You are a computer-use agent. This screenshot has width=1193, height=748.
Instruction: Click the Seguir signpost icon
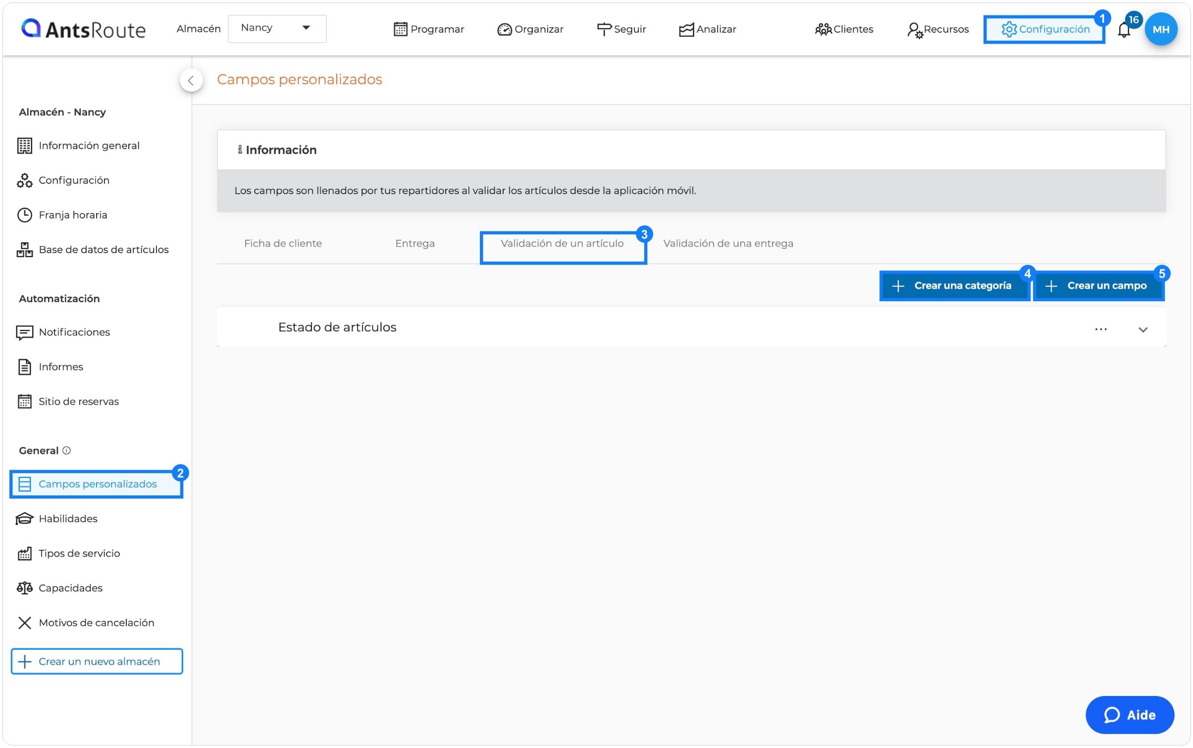point(604,29)
